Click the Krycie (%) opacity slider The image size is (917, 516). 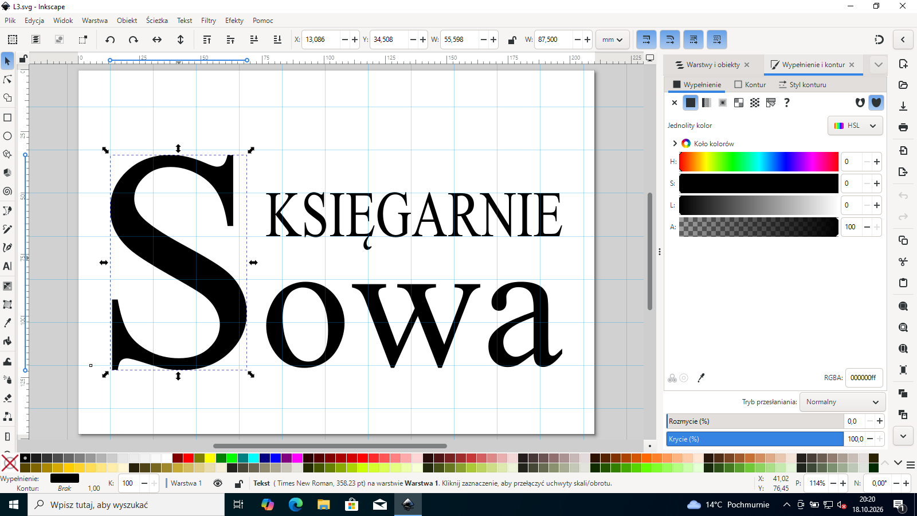pos(755,439)
